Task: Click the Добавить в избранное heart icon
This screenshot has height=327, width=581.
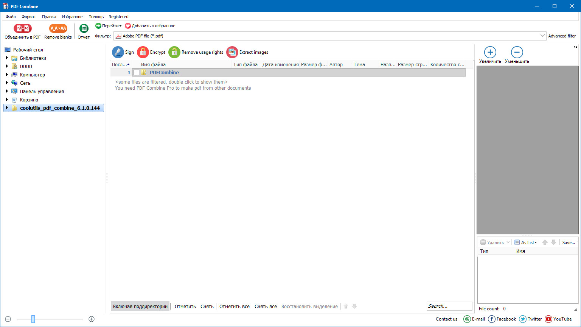Action: click(128, 26)
